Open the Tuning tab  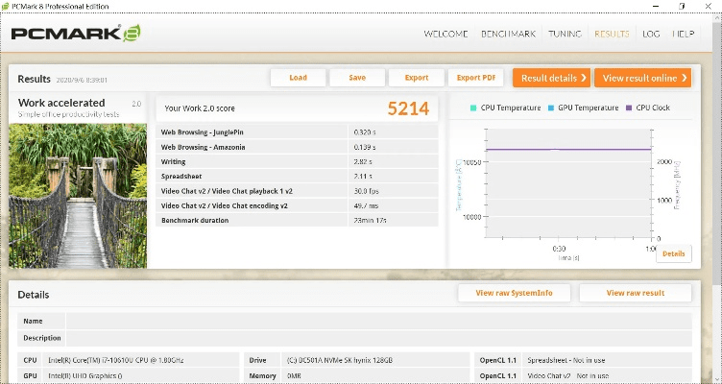(x=565, y=34)
